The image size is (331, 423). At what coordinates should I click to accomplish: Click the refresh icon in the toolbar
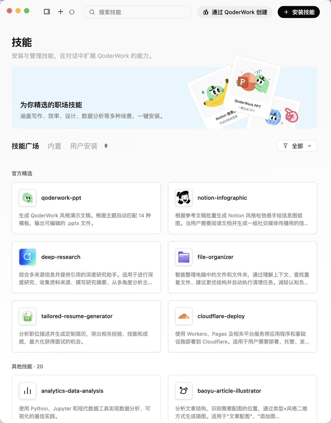point(72,12)
